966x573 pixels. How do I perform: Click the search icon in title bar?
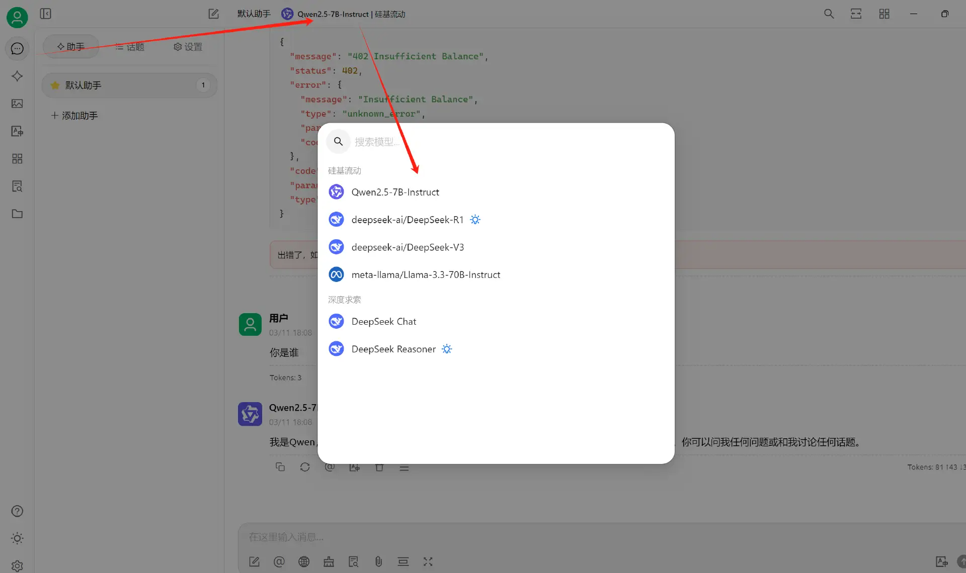pyautogui.click(x=829, y=14)
